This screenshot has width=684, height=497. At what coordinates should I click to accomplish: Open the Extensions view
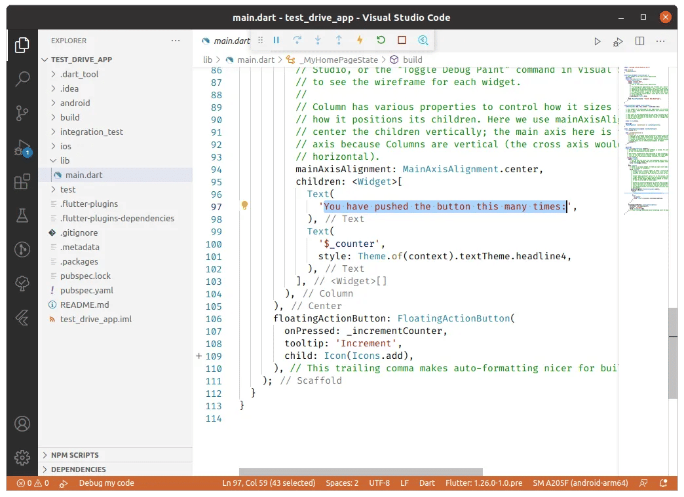pos(22,181)
